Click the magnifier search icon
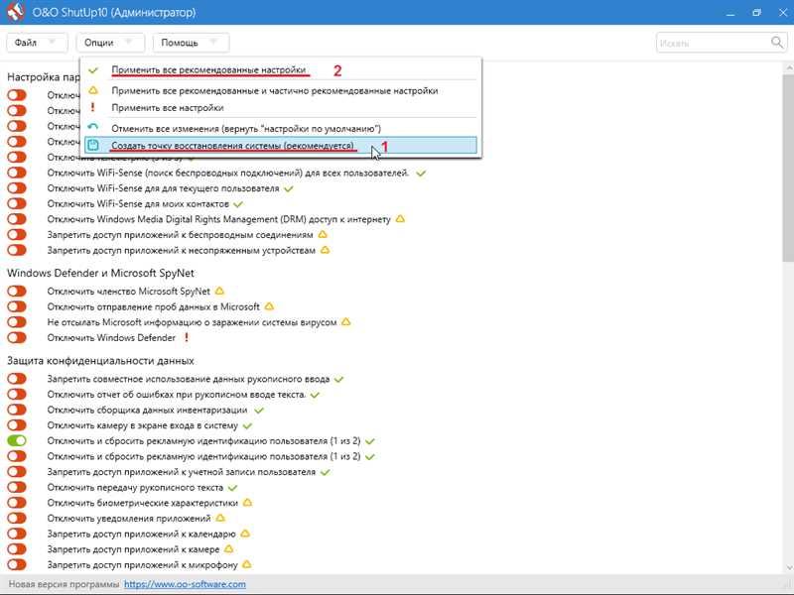 click(777, 43)
